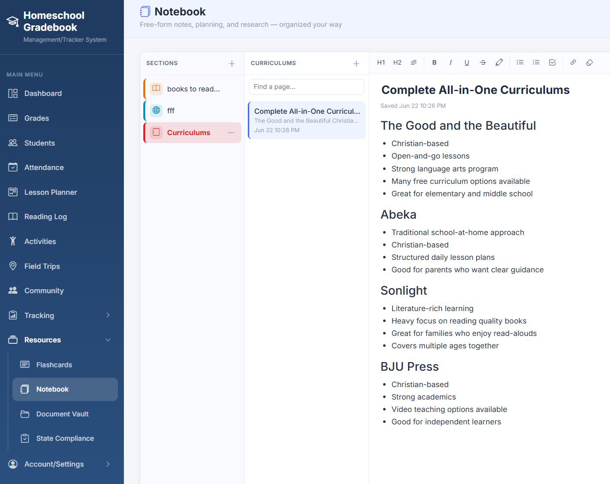Image resolution: width=610 pixels, height=484 pixels.
Task: Click the page title Complete All-in-One Curriculums
Action: (x=475, y=90)
